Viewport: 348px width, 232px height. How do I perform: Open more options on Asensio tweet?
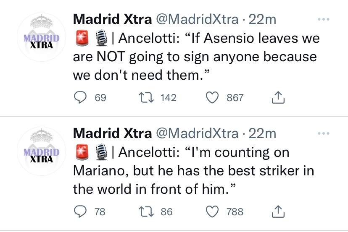click(x=324, y=20)
